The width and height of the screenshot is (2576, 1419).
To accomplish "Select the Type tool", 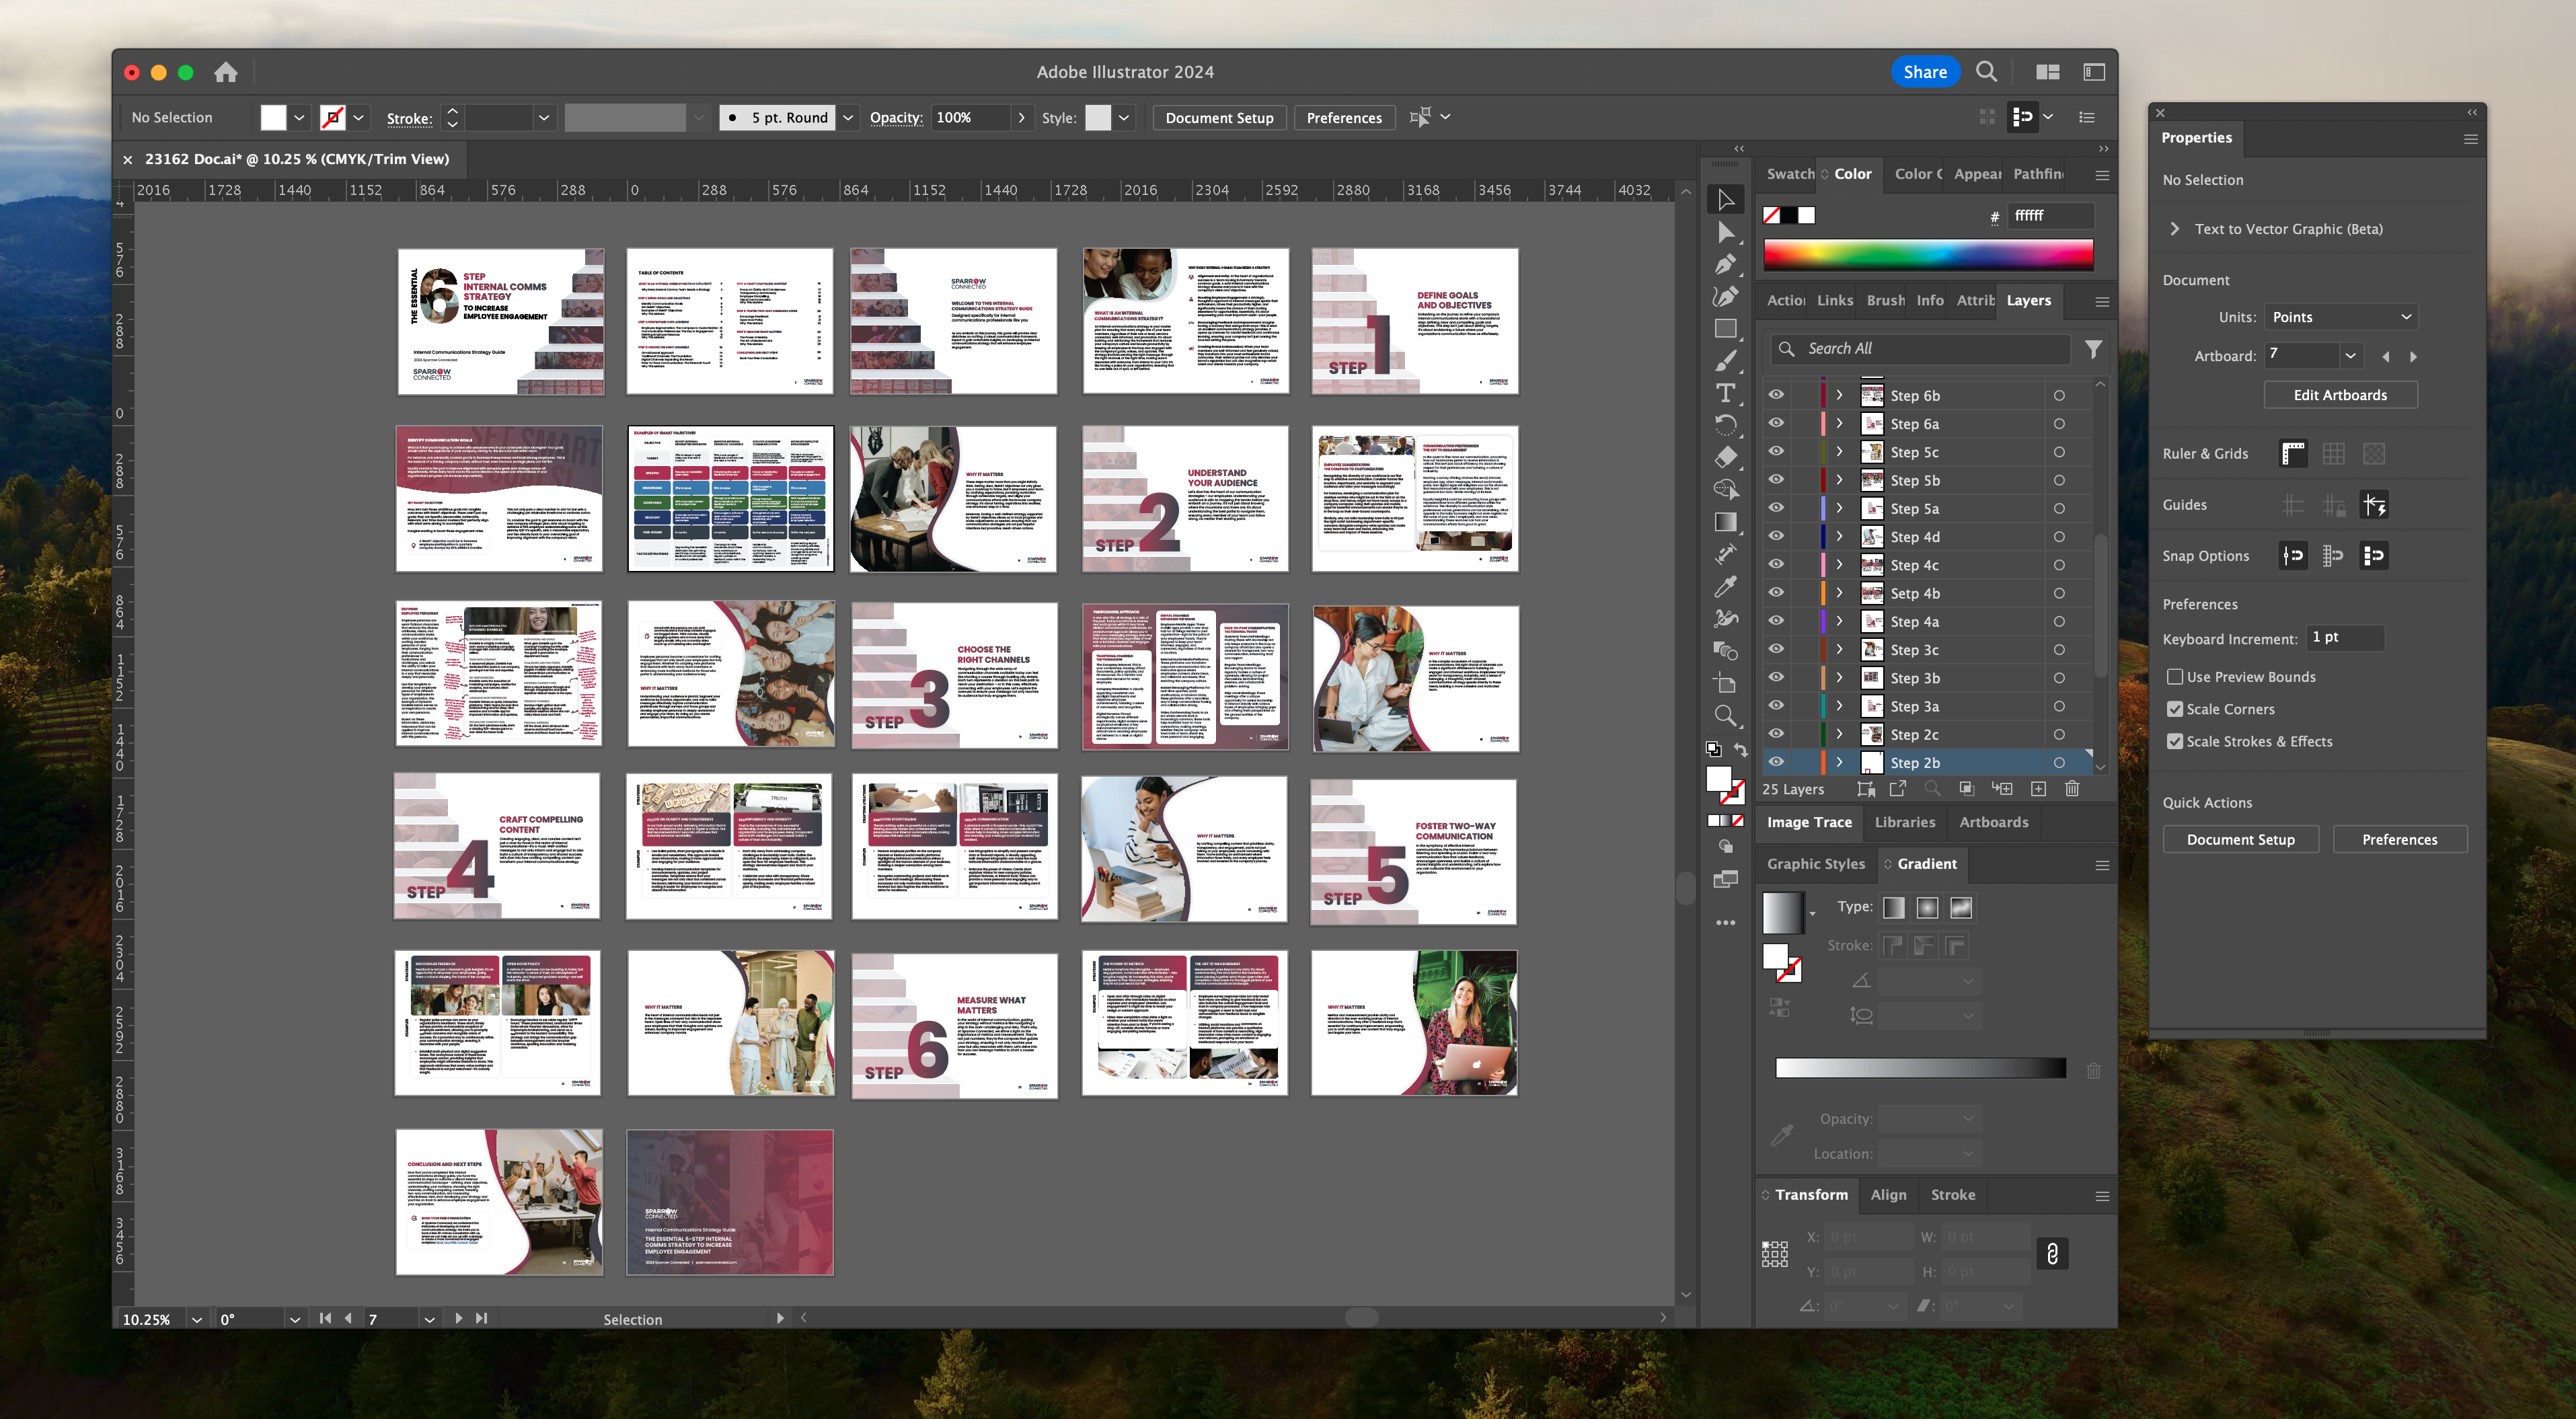I will coord(1725,393).
